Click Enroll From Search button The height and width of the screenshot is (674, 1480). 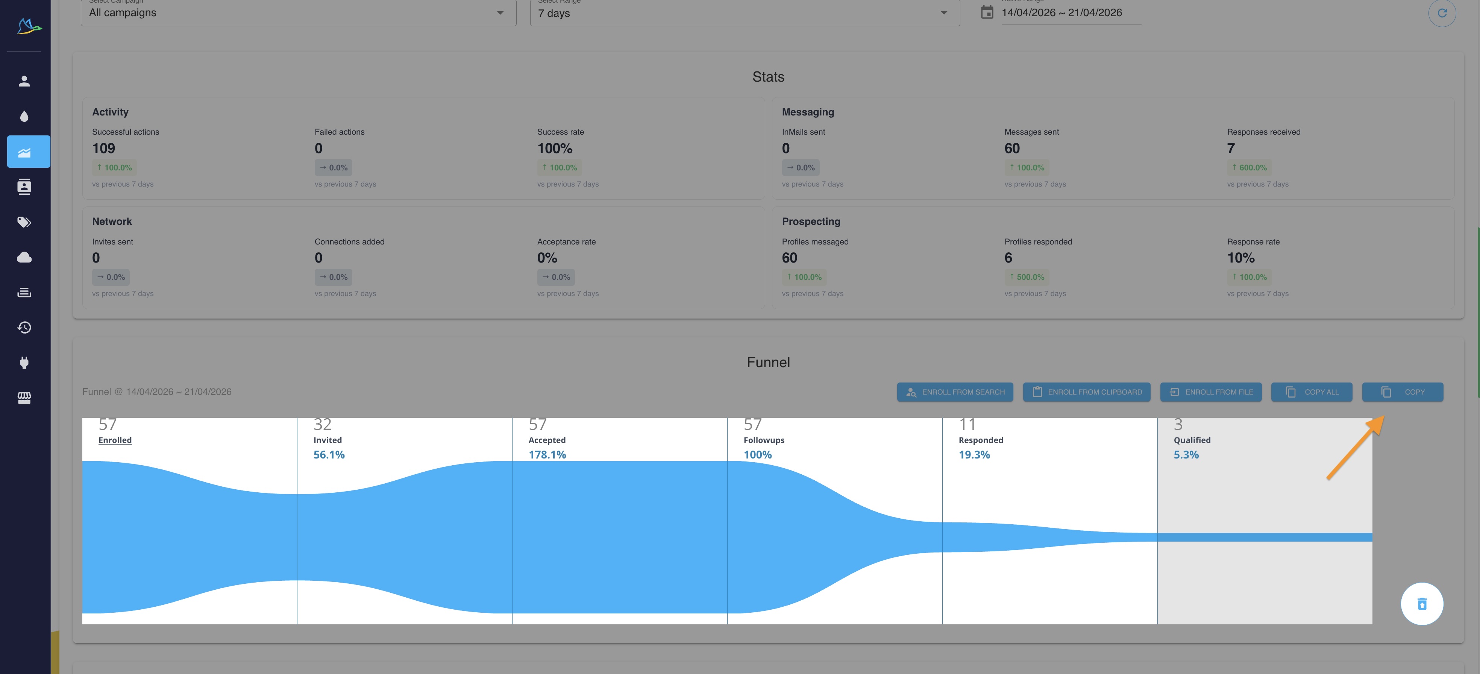[x=955, y=392]
